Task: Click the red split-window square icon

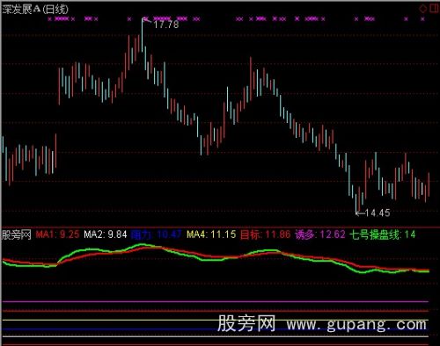Action: coord(434,9)
